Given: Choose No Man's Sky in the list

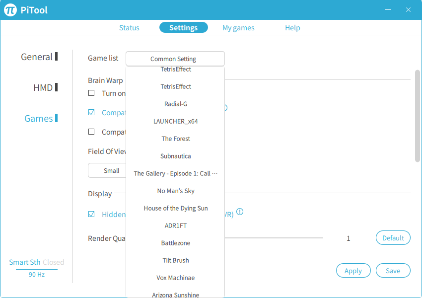Looking at the screenshot, I should (x=175, y=191).
